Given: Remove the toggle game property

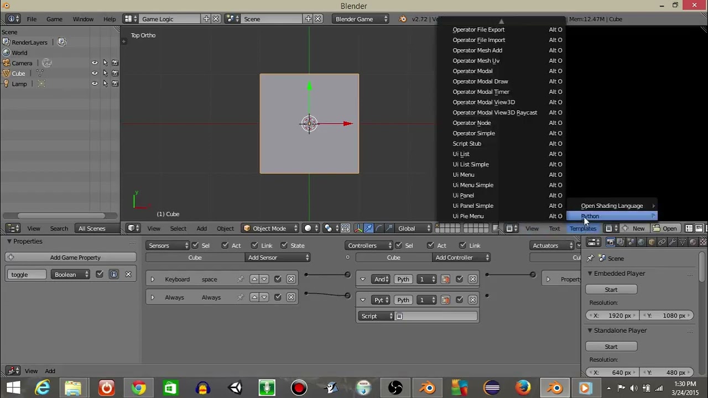Looking at the screenshot, I should coord(128,274).
